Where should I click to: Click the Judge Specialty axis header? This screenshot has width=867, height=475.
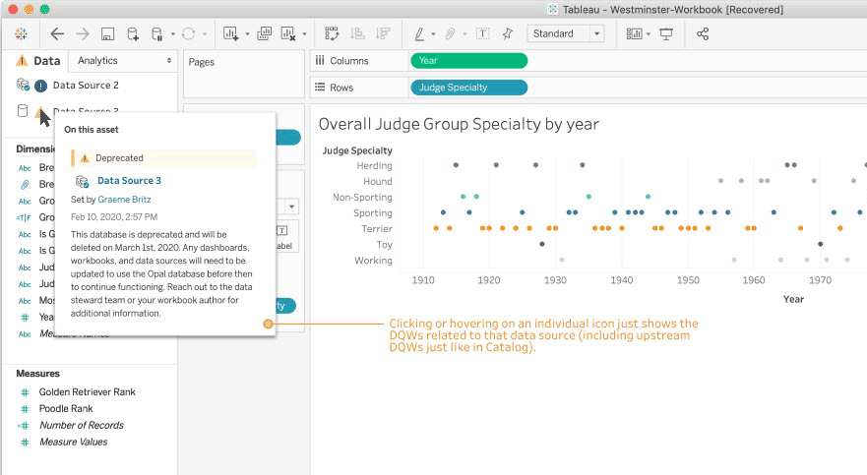click(x=357, y=150)
